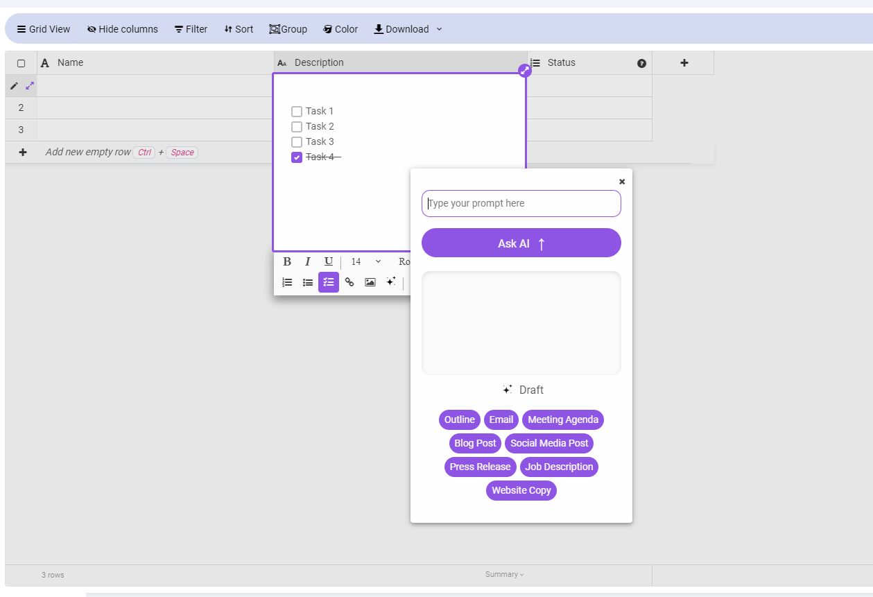Image resolution: width=873 pixels, height=597 pixels.
Task: Select the Social Media Post option
Action: click(549, 443)
